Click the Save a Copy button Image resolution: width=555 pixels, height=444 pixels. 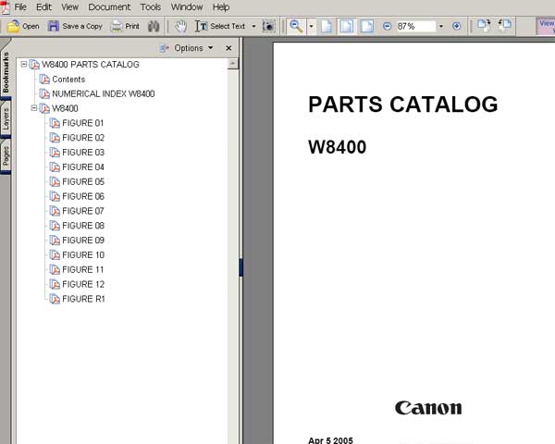click(75, 26)
